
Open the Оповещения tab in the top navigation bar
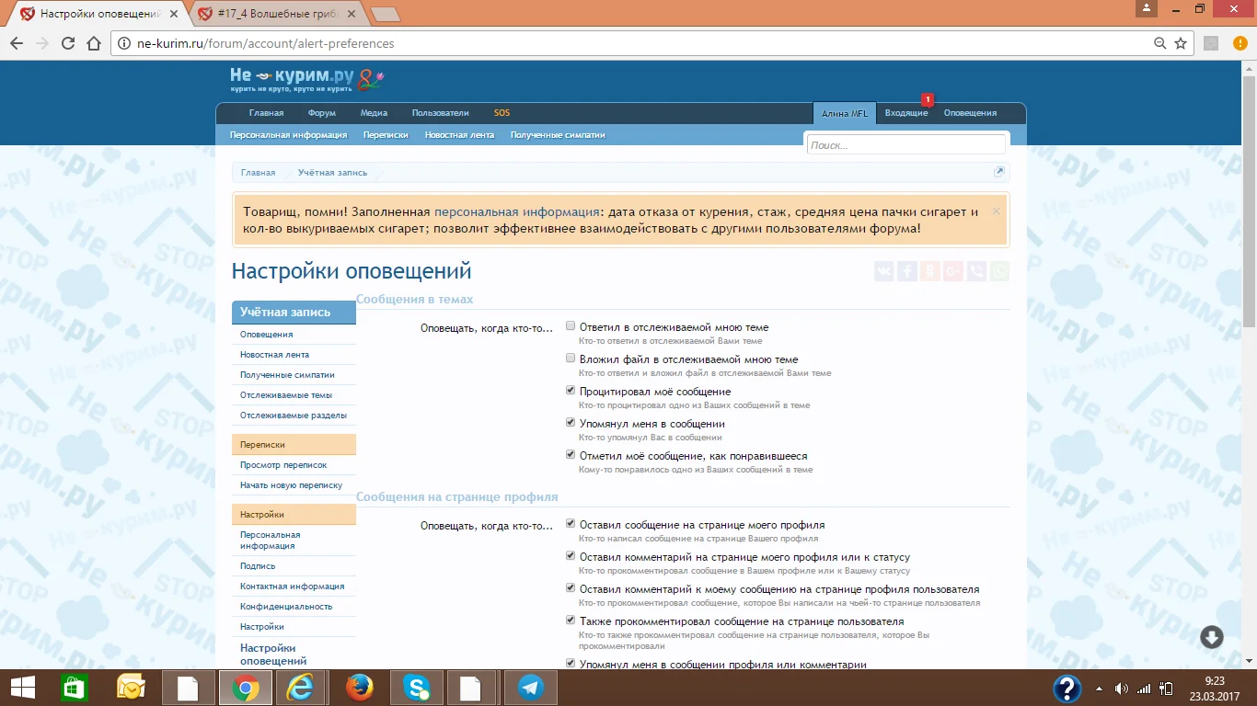[970, 113]
